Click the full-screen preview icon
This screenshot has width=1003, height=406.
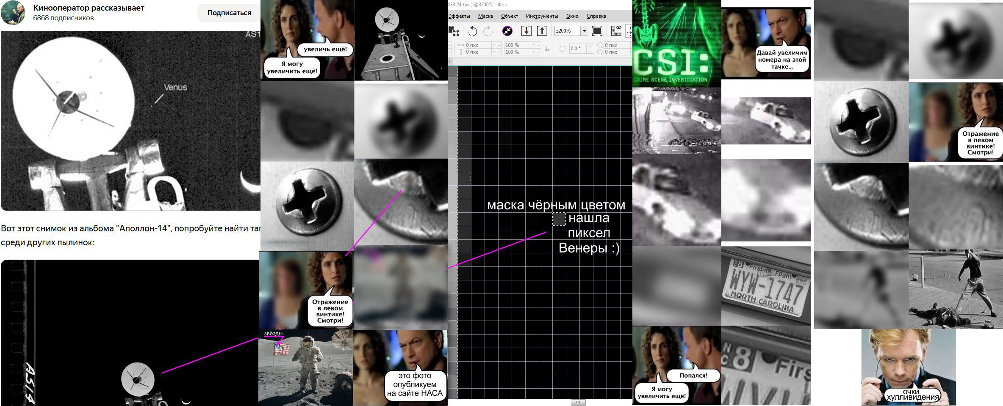click(597, 31)
